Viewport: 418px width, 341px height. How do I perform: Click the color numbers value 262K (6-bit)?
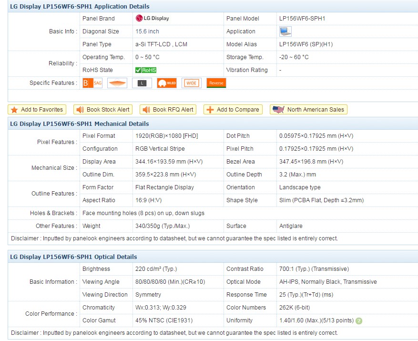tap(295, 308)
